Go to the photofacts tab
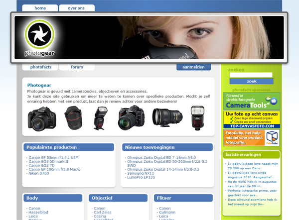299x220 pixels. pyautogui.click(x=40, y=67)
